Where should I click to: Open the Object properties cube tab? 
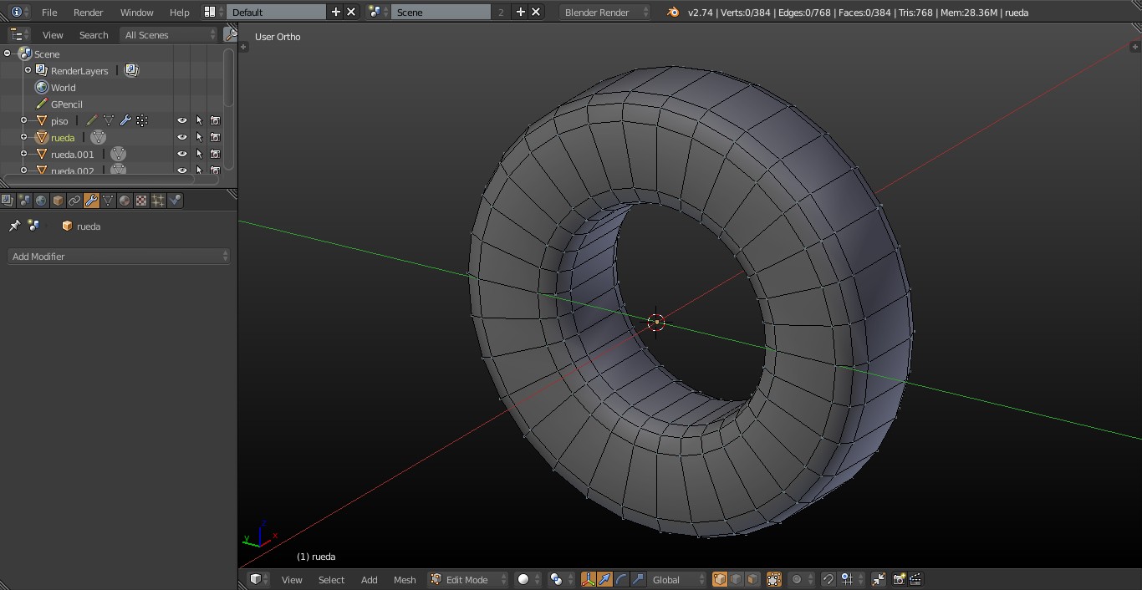click(58, 201)
